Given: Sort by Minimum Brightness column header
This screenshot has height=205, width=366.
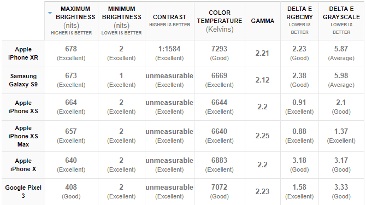Looking at the screenshot, I should coord(122,21).
